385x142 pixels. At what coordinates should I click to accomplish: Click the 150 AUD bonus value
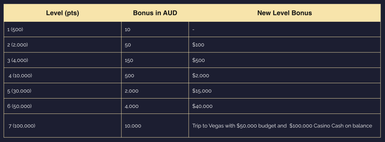click(x=129, y=60)
